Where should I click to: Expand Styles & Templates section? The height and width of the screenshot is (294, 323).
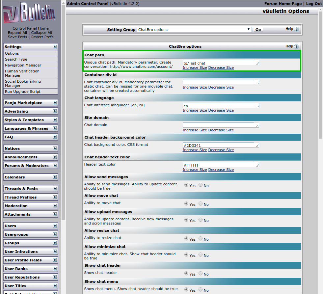tap(55, 120)
